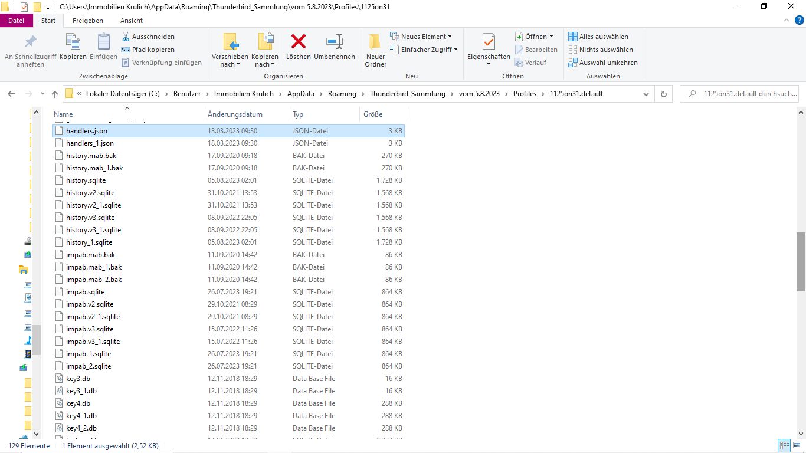Viewport: 806px width, 453px height.
Task: Switch to the Ansicht ribbon tab
Action: [x=131, y=21]
